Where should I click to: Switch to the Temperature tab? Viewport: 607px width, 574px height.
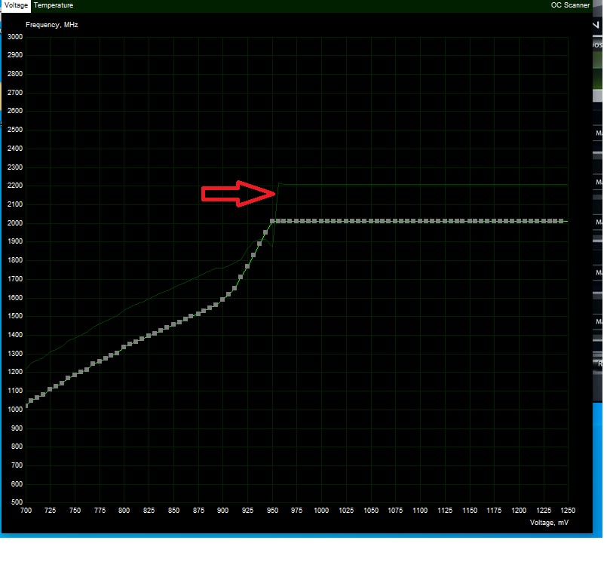pos(53,5)
